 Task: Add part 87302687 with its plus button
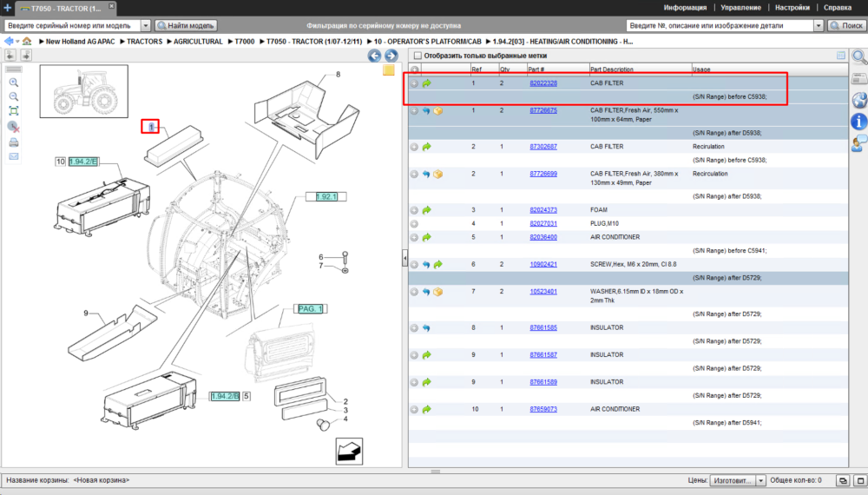414,147
